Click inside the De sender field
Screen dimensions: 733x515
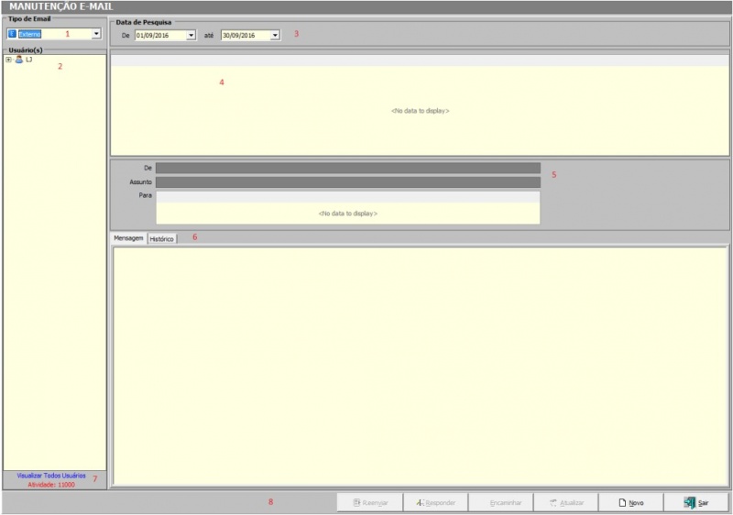pyautogui.click(x=347, y=168)
